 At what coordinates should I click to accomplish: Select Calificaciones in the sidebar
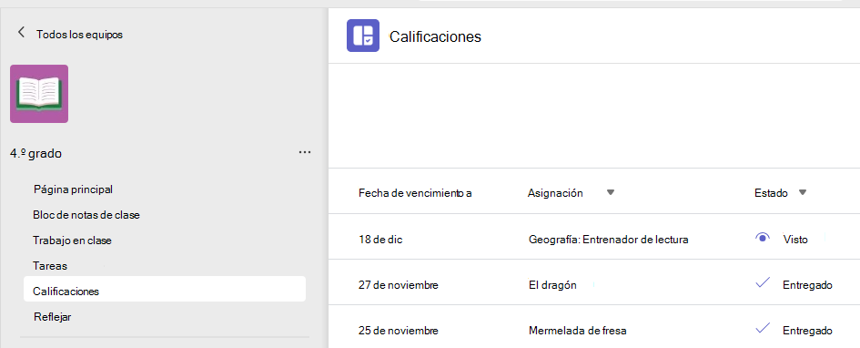point(165,289)
